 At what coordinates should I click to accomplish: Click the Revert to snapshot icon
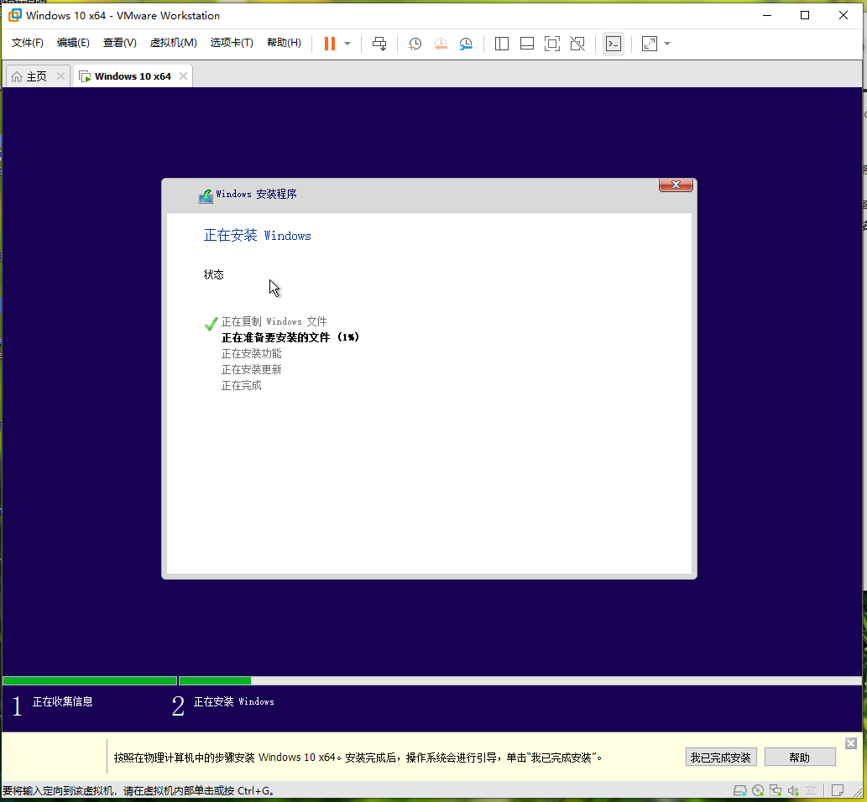point(441,44)
